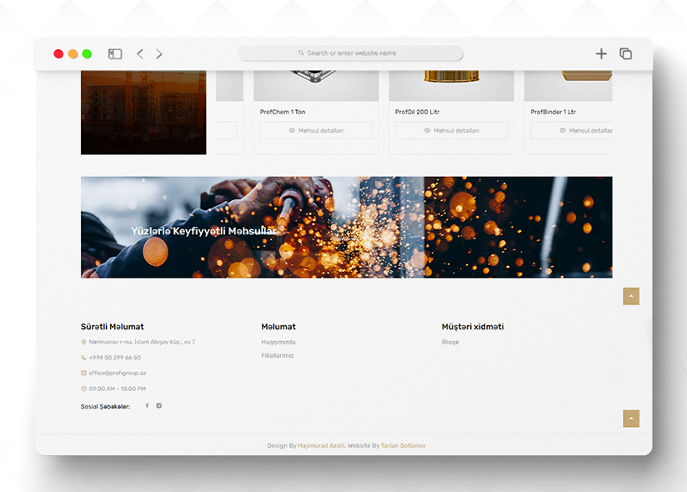
Task: Go forward with the right chevron
Action: [159, 54]
